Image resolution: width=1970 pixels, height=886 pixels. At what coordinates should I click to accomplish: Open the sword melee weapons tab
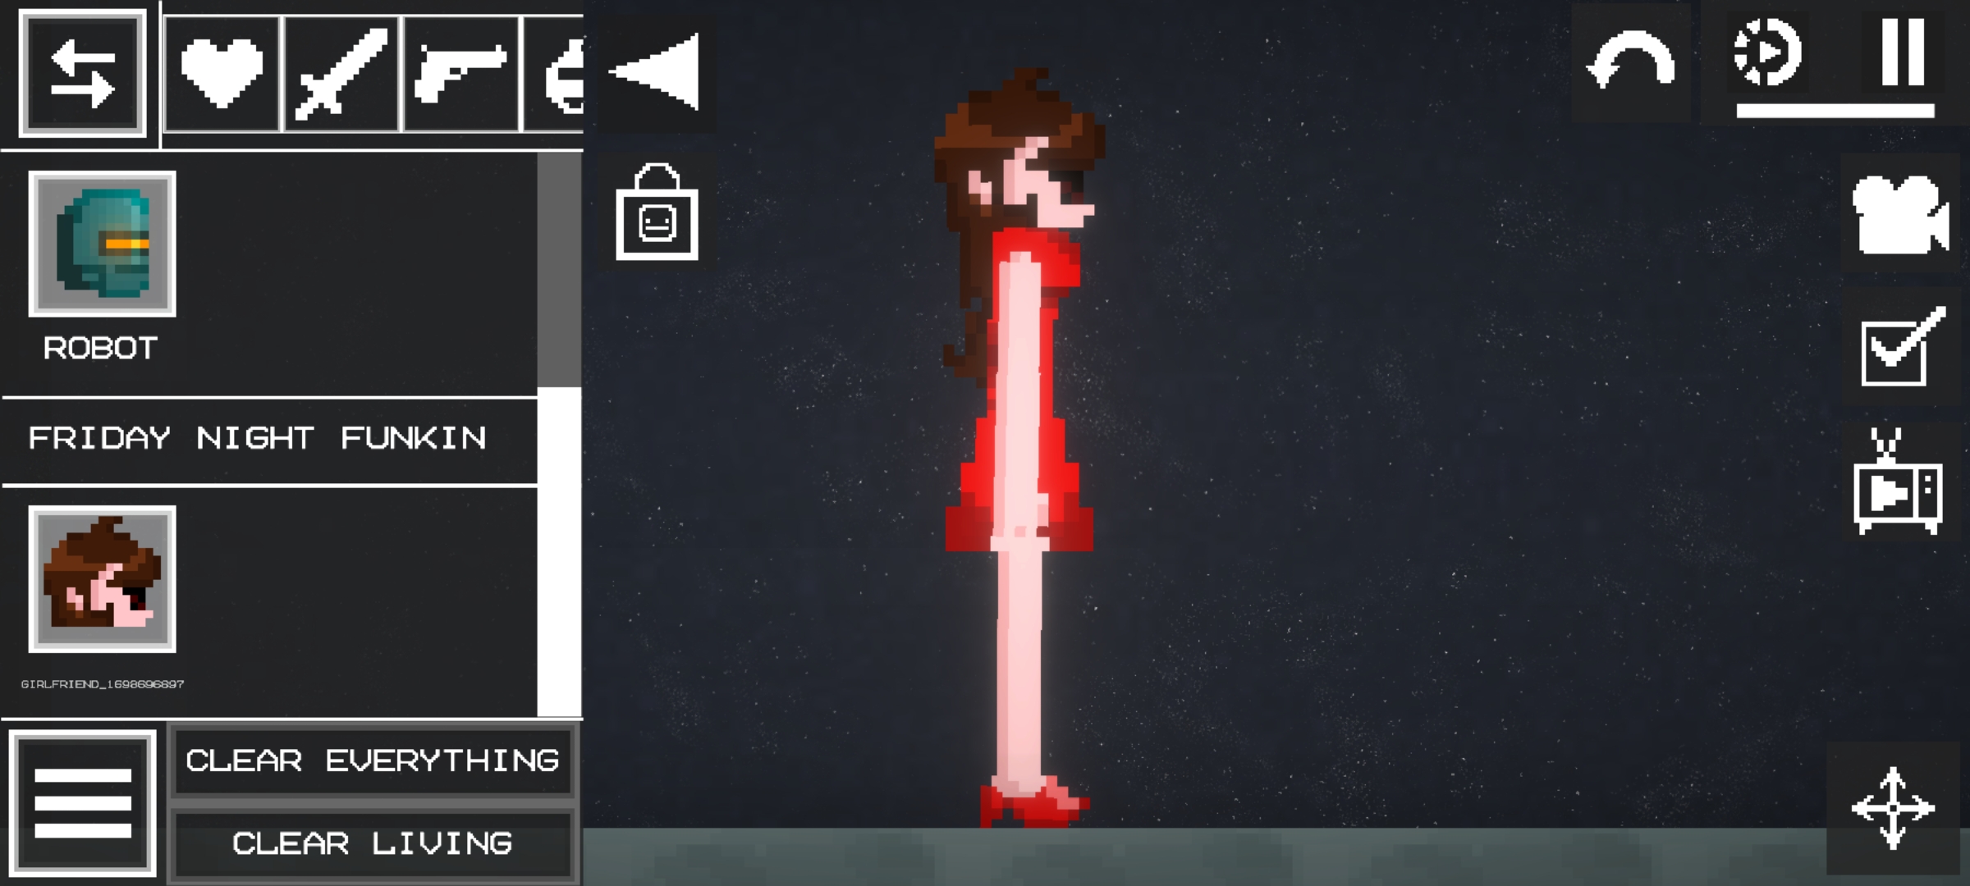341,74
